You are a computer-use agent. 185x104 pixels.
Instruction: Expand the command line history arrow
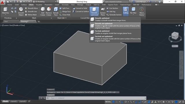coord(145,98)
